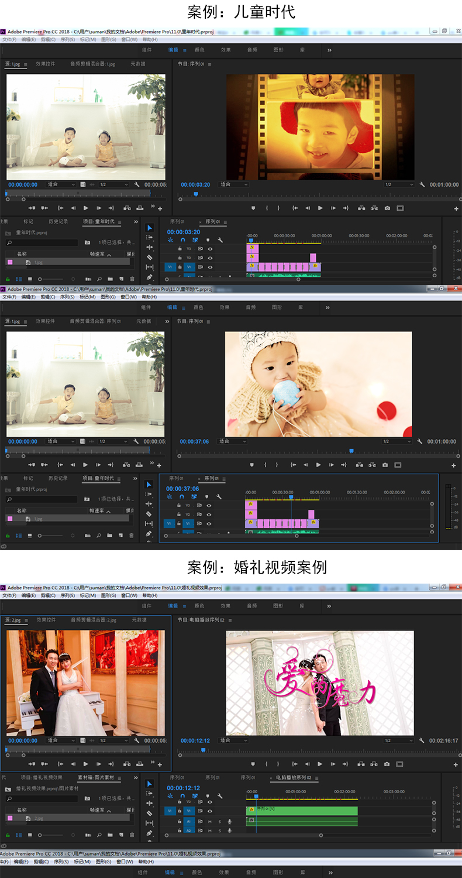Open 编辑 workspace menu icon in 婚礼视频效果 window
Image resolution: width=462 pixels, height=878 pixels.
(185, 606)
